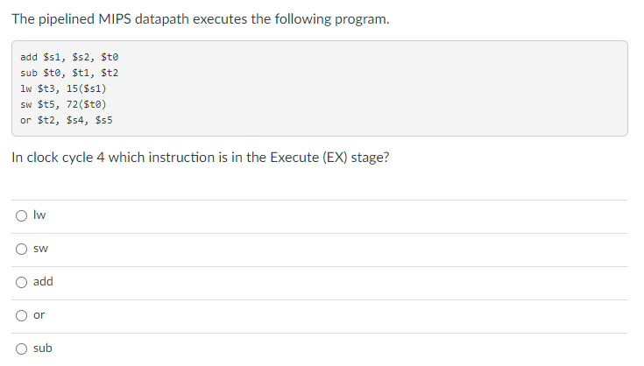Click the "sub" answer label text
Viewport: 644px width, 366px height.
(43, 348)
